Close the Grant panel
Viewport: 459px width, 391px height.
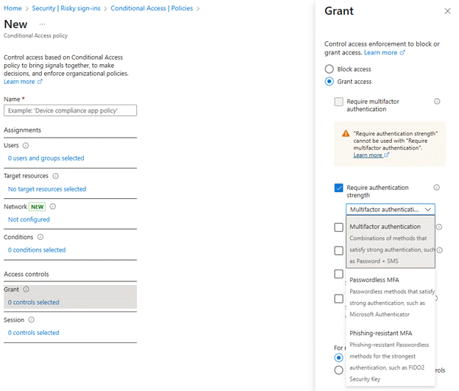tap(447, 11)
